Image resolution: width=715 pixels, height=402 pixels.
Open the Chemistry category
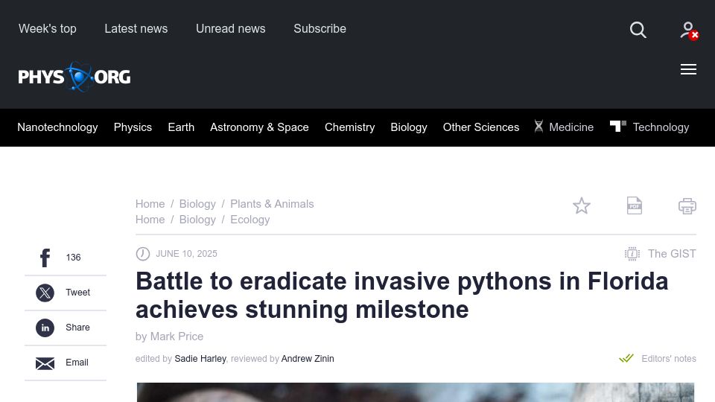pyautogui.click(x=350, y=127)
